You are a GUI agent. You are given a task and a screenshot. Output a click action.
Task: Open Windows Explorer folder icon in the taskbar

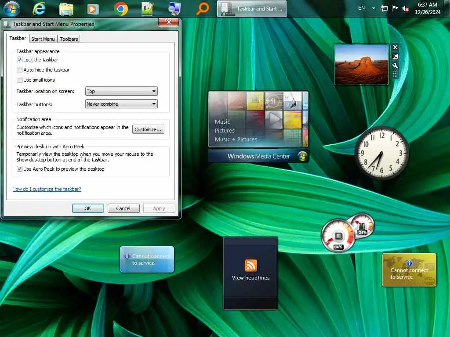(x=66, y=9)
